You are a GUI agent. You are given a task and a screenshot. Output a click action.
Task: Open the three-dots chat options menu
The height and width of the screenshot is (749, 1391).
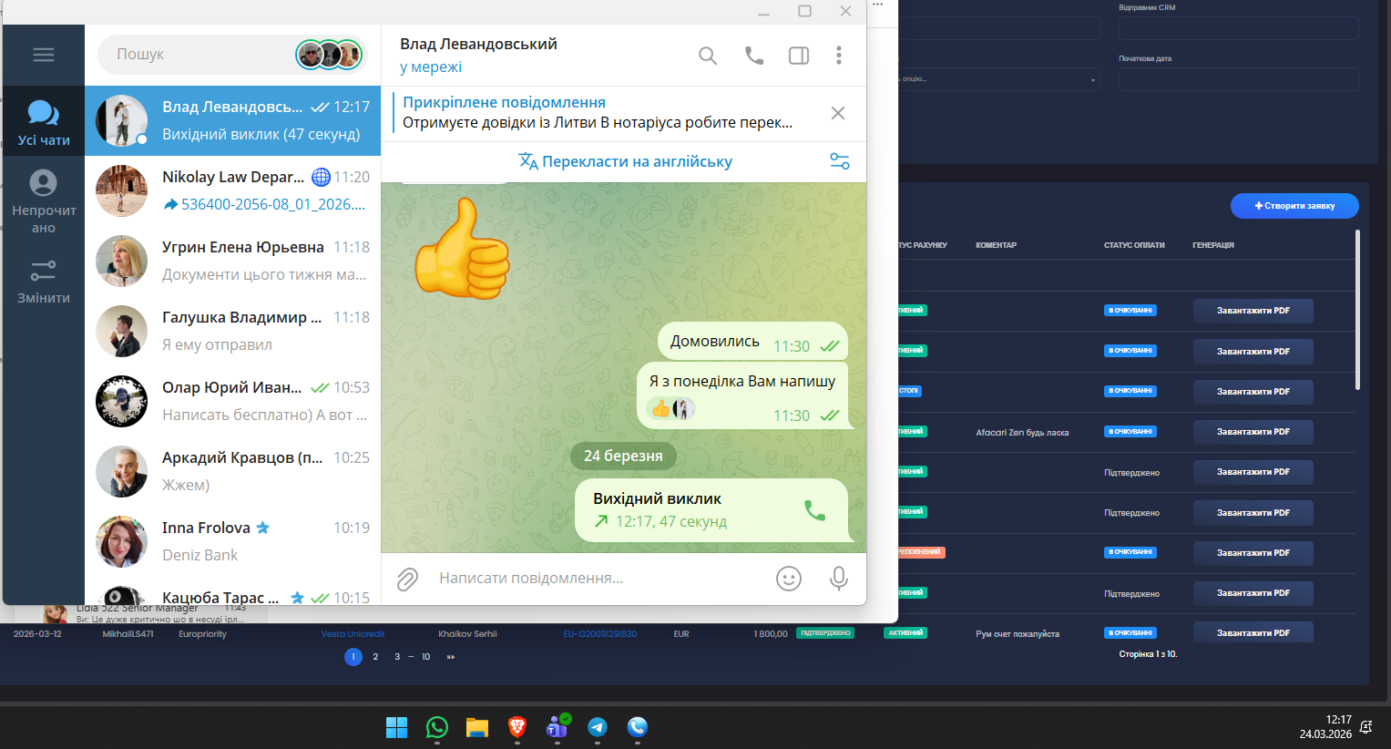pyautogui.click(x=839, y=56)
